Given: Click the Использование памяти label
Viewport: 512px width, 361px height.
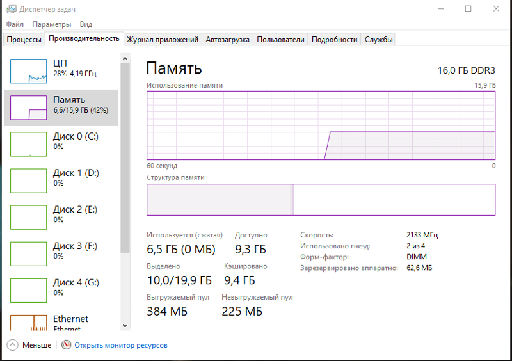Looking at the screenshot, I should tap(184, 85).
